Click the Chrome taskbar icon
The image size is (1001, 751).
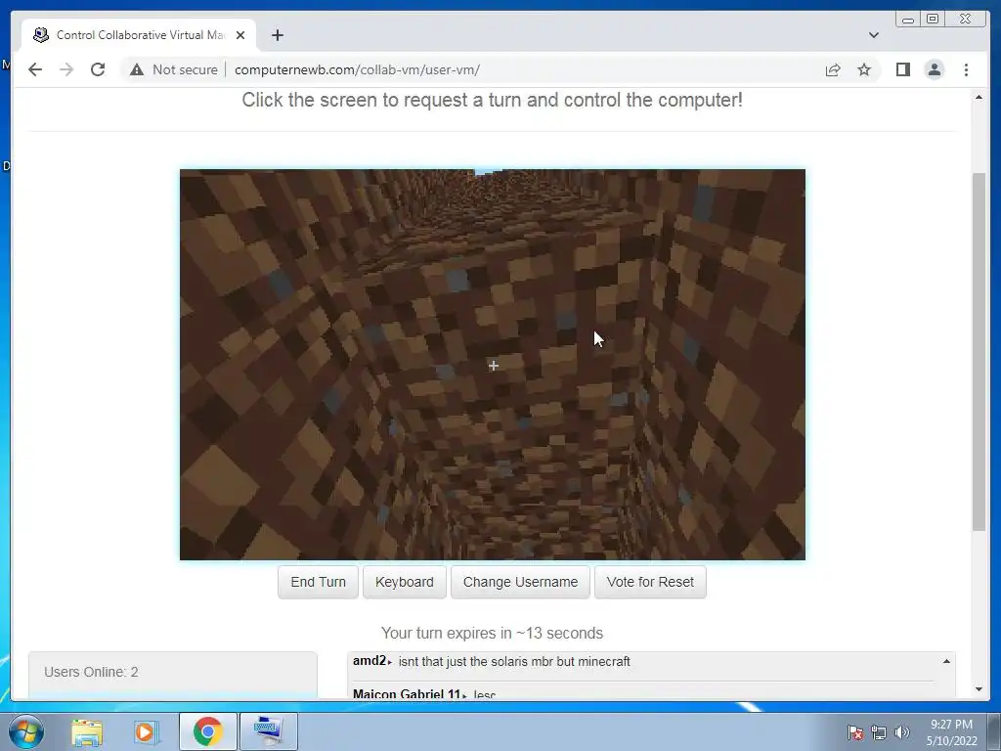[207, 731]
